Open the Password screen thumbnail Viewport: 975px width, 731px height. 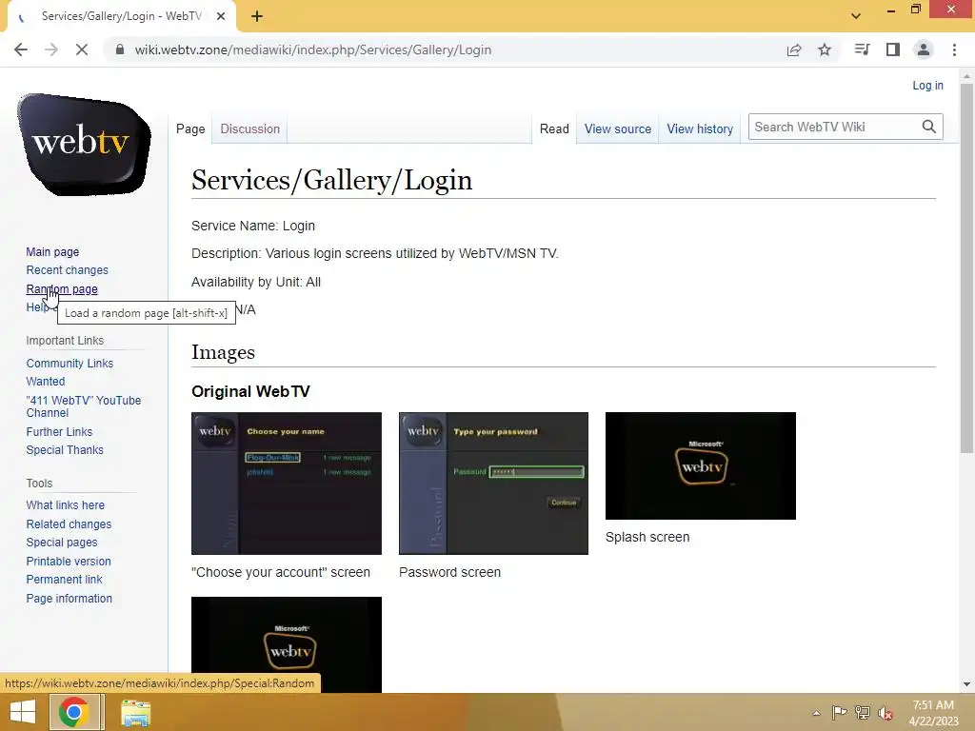click(x=494, y=483)
